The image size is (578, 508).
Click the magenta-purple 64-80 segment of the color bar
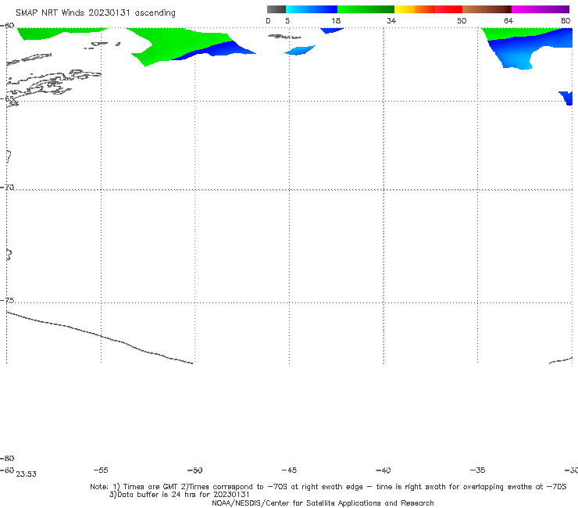click(x=541, y=9)
